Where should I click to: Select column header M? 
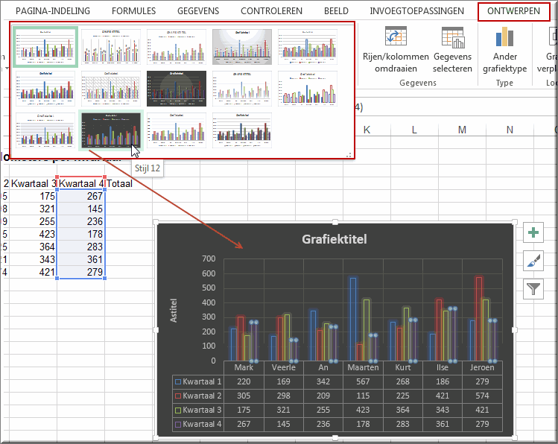click(x=462, y=130)
